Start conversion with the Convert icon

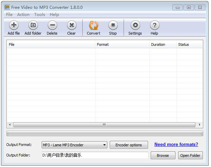point(93,25)
